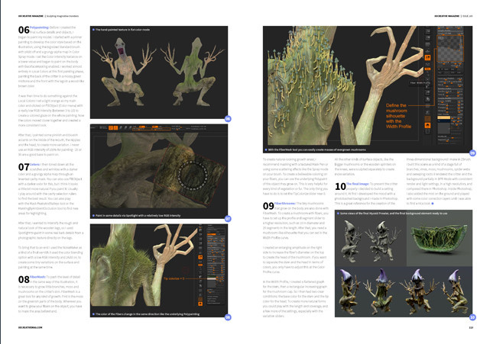Click the blue 10 image badge

[x=472, y=317]
